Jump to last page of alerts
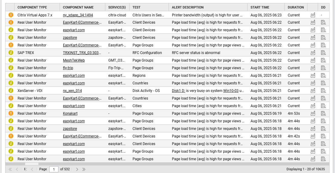The height and width of the screenshot is (173, 335). [x=84, y=169]
